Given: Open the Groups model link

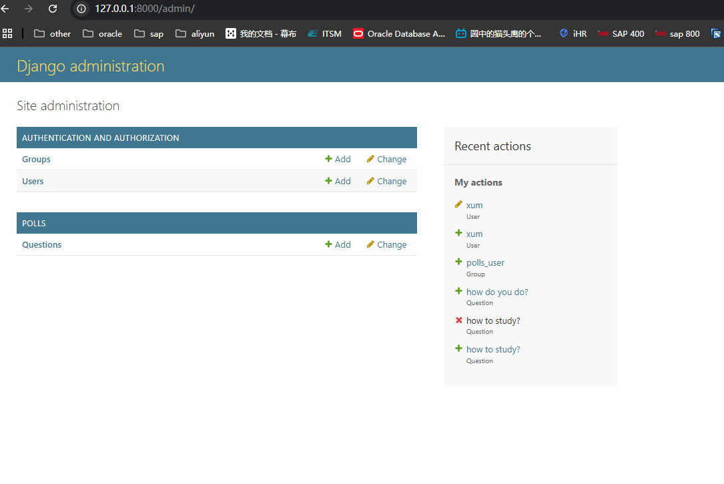Looking at the screenshot, I should 36,160.
